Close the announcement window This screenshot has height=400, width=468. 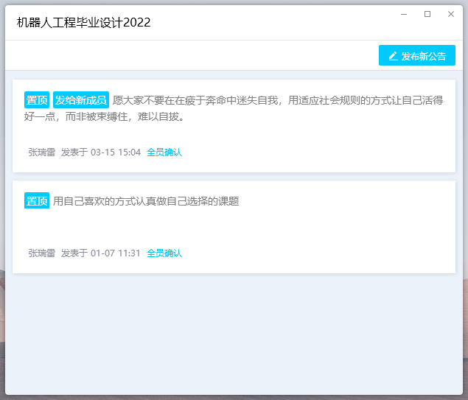pos(451,14)
